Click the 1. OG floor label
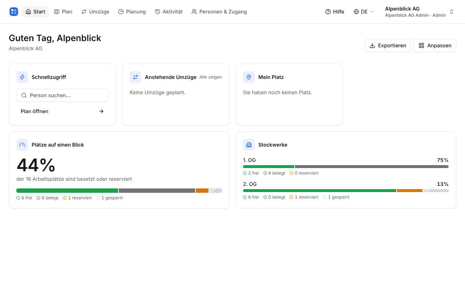465x291 pixels. coord(249,160)
